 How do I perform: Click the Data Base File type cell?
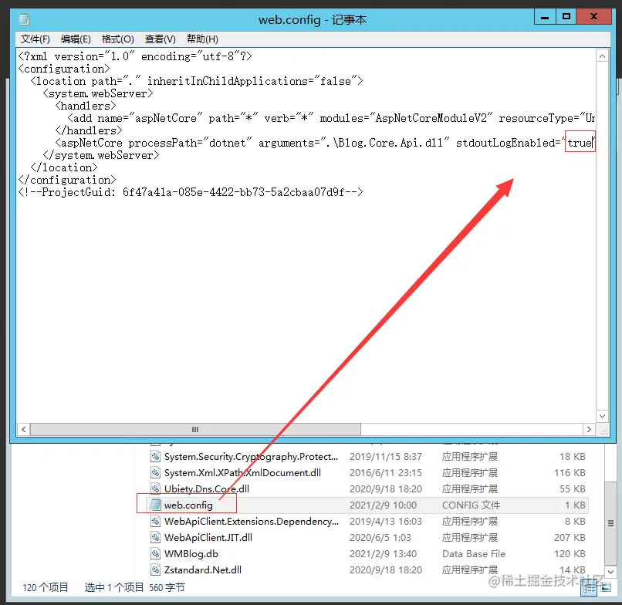pos(474,554)
